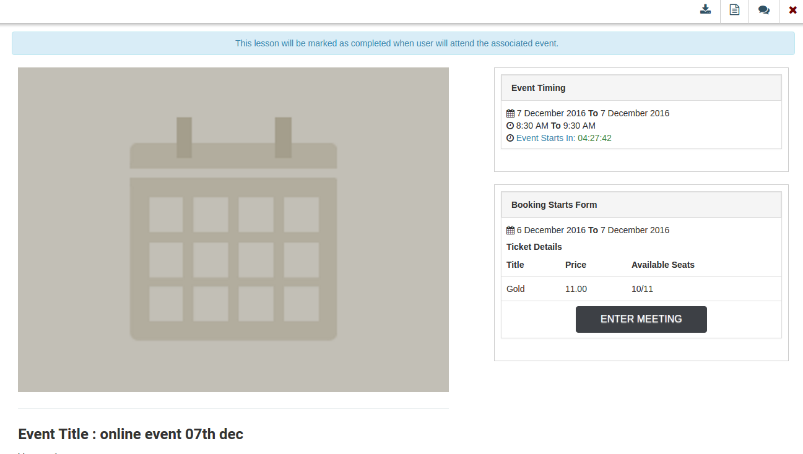Viewport: 803px width, 454px height.
Task: Open the comments chat bubbles icon
Action: [x=763, y=10]
